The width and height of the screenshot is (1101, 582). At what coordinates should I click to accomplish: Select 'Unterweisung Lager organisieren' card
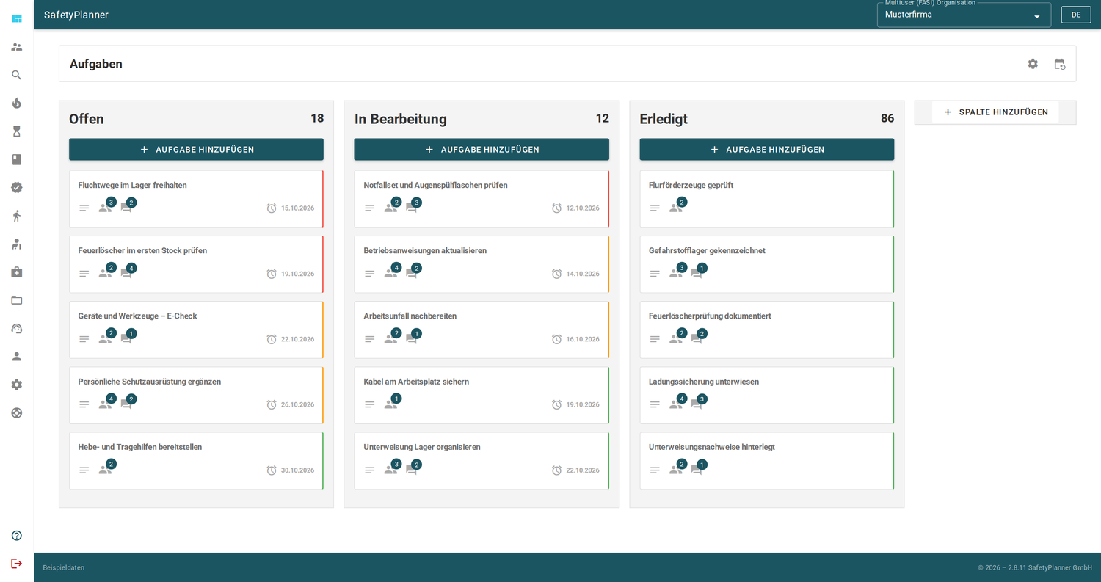482,461
